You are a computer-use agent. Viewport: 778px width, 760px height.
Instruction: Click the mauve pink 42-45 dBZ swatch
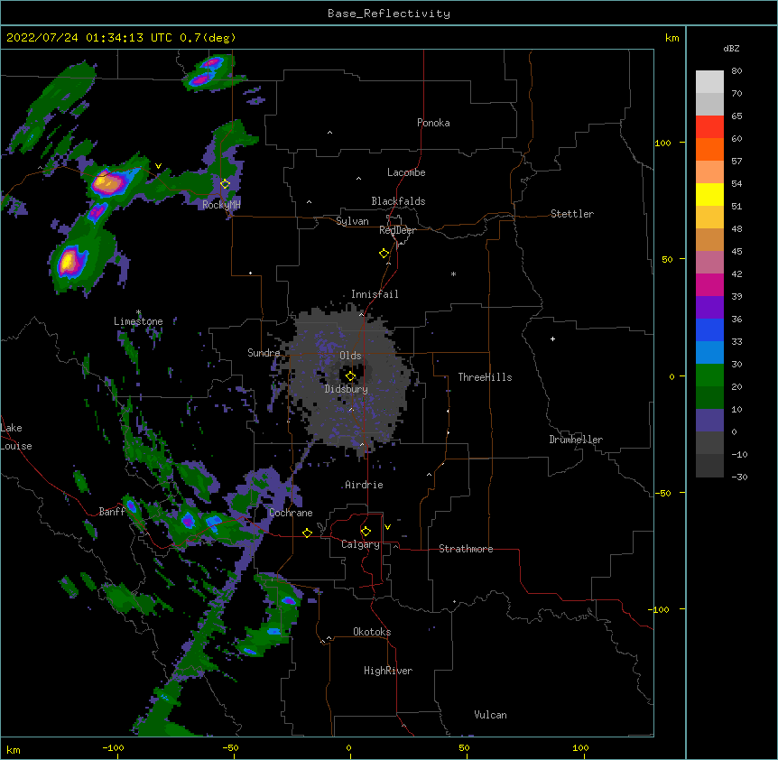point(709,262)
